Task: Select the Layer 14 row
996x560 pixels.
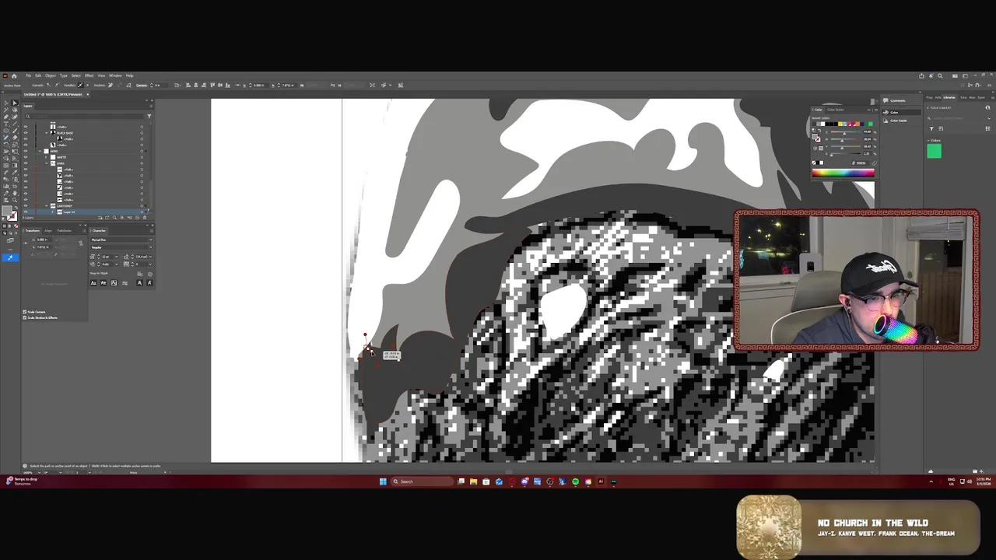Action: [x=86, y=212]
